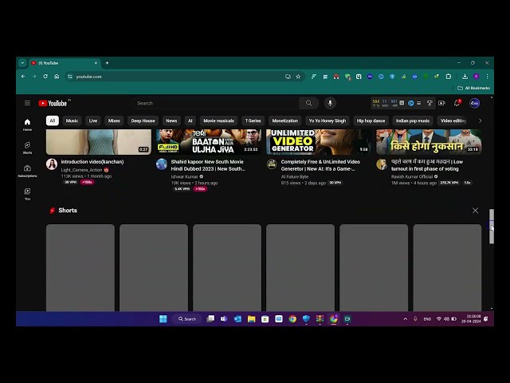Image resolution: width=510 pixels, height=383 pixels.
Task: Show more category chips with right arrow
Action: [480, 120]
